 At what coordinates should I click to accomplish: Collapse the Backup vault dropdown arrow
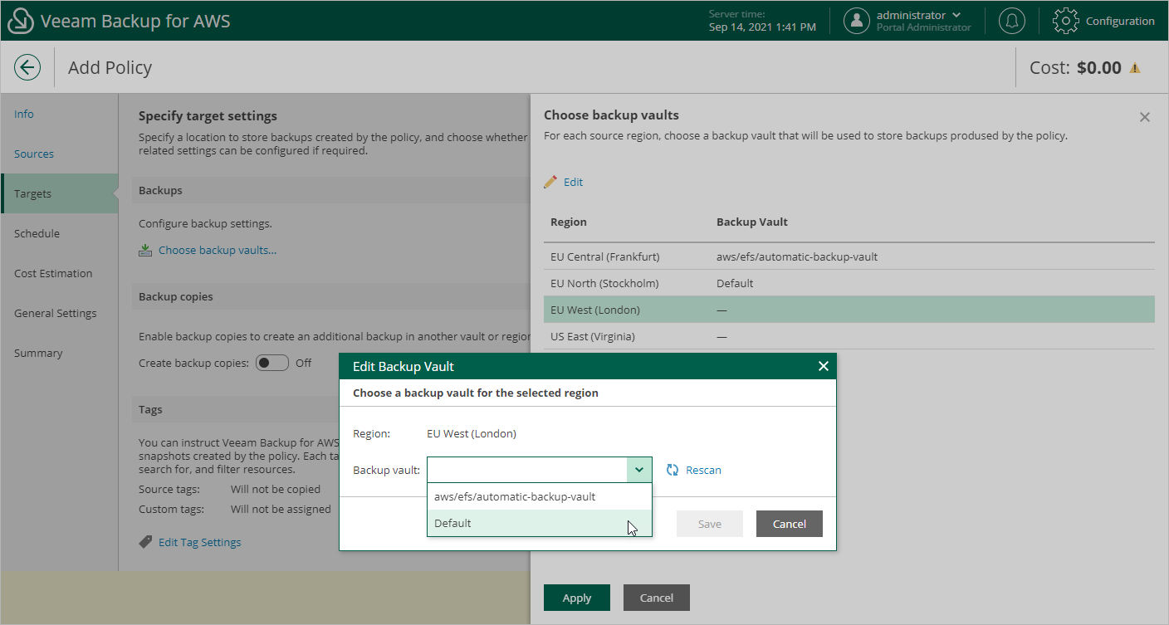click(639, 470)
